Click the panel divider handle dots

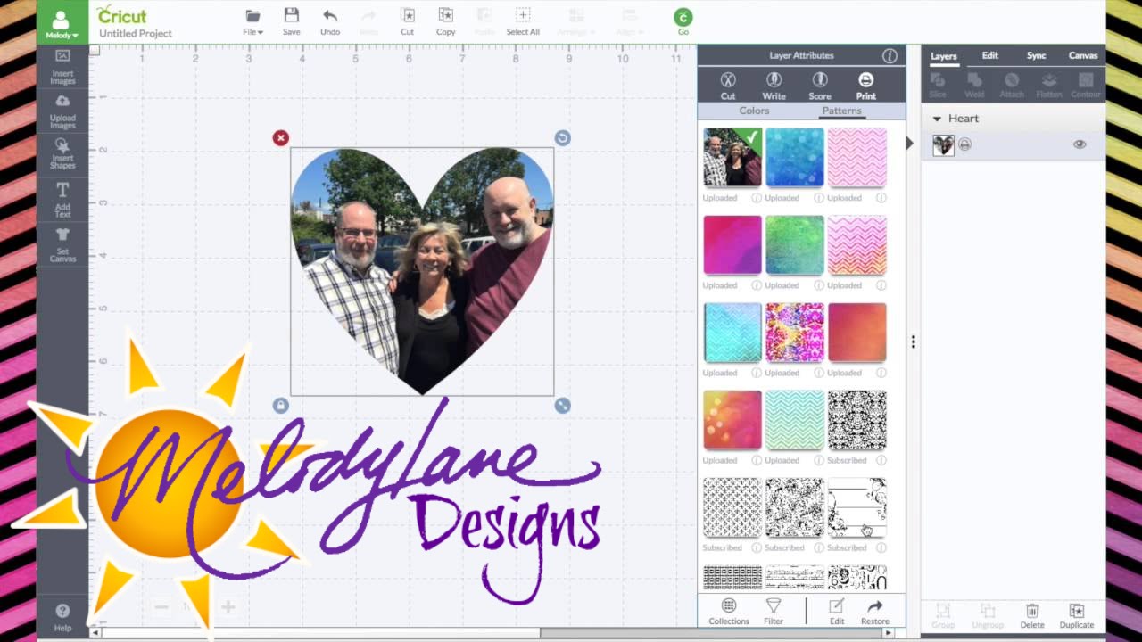(x=913, y=342)
